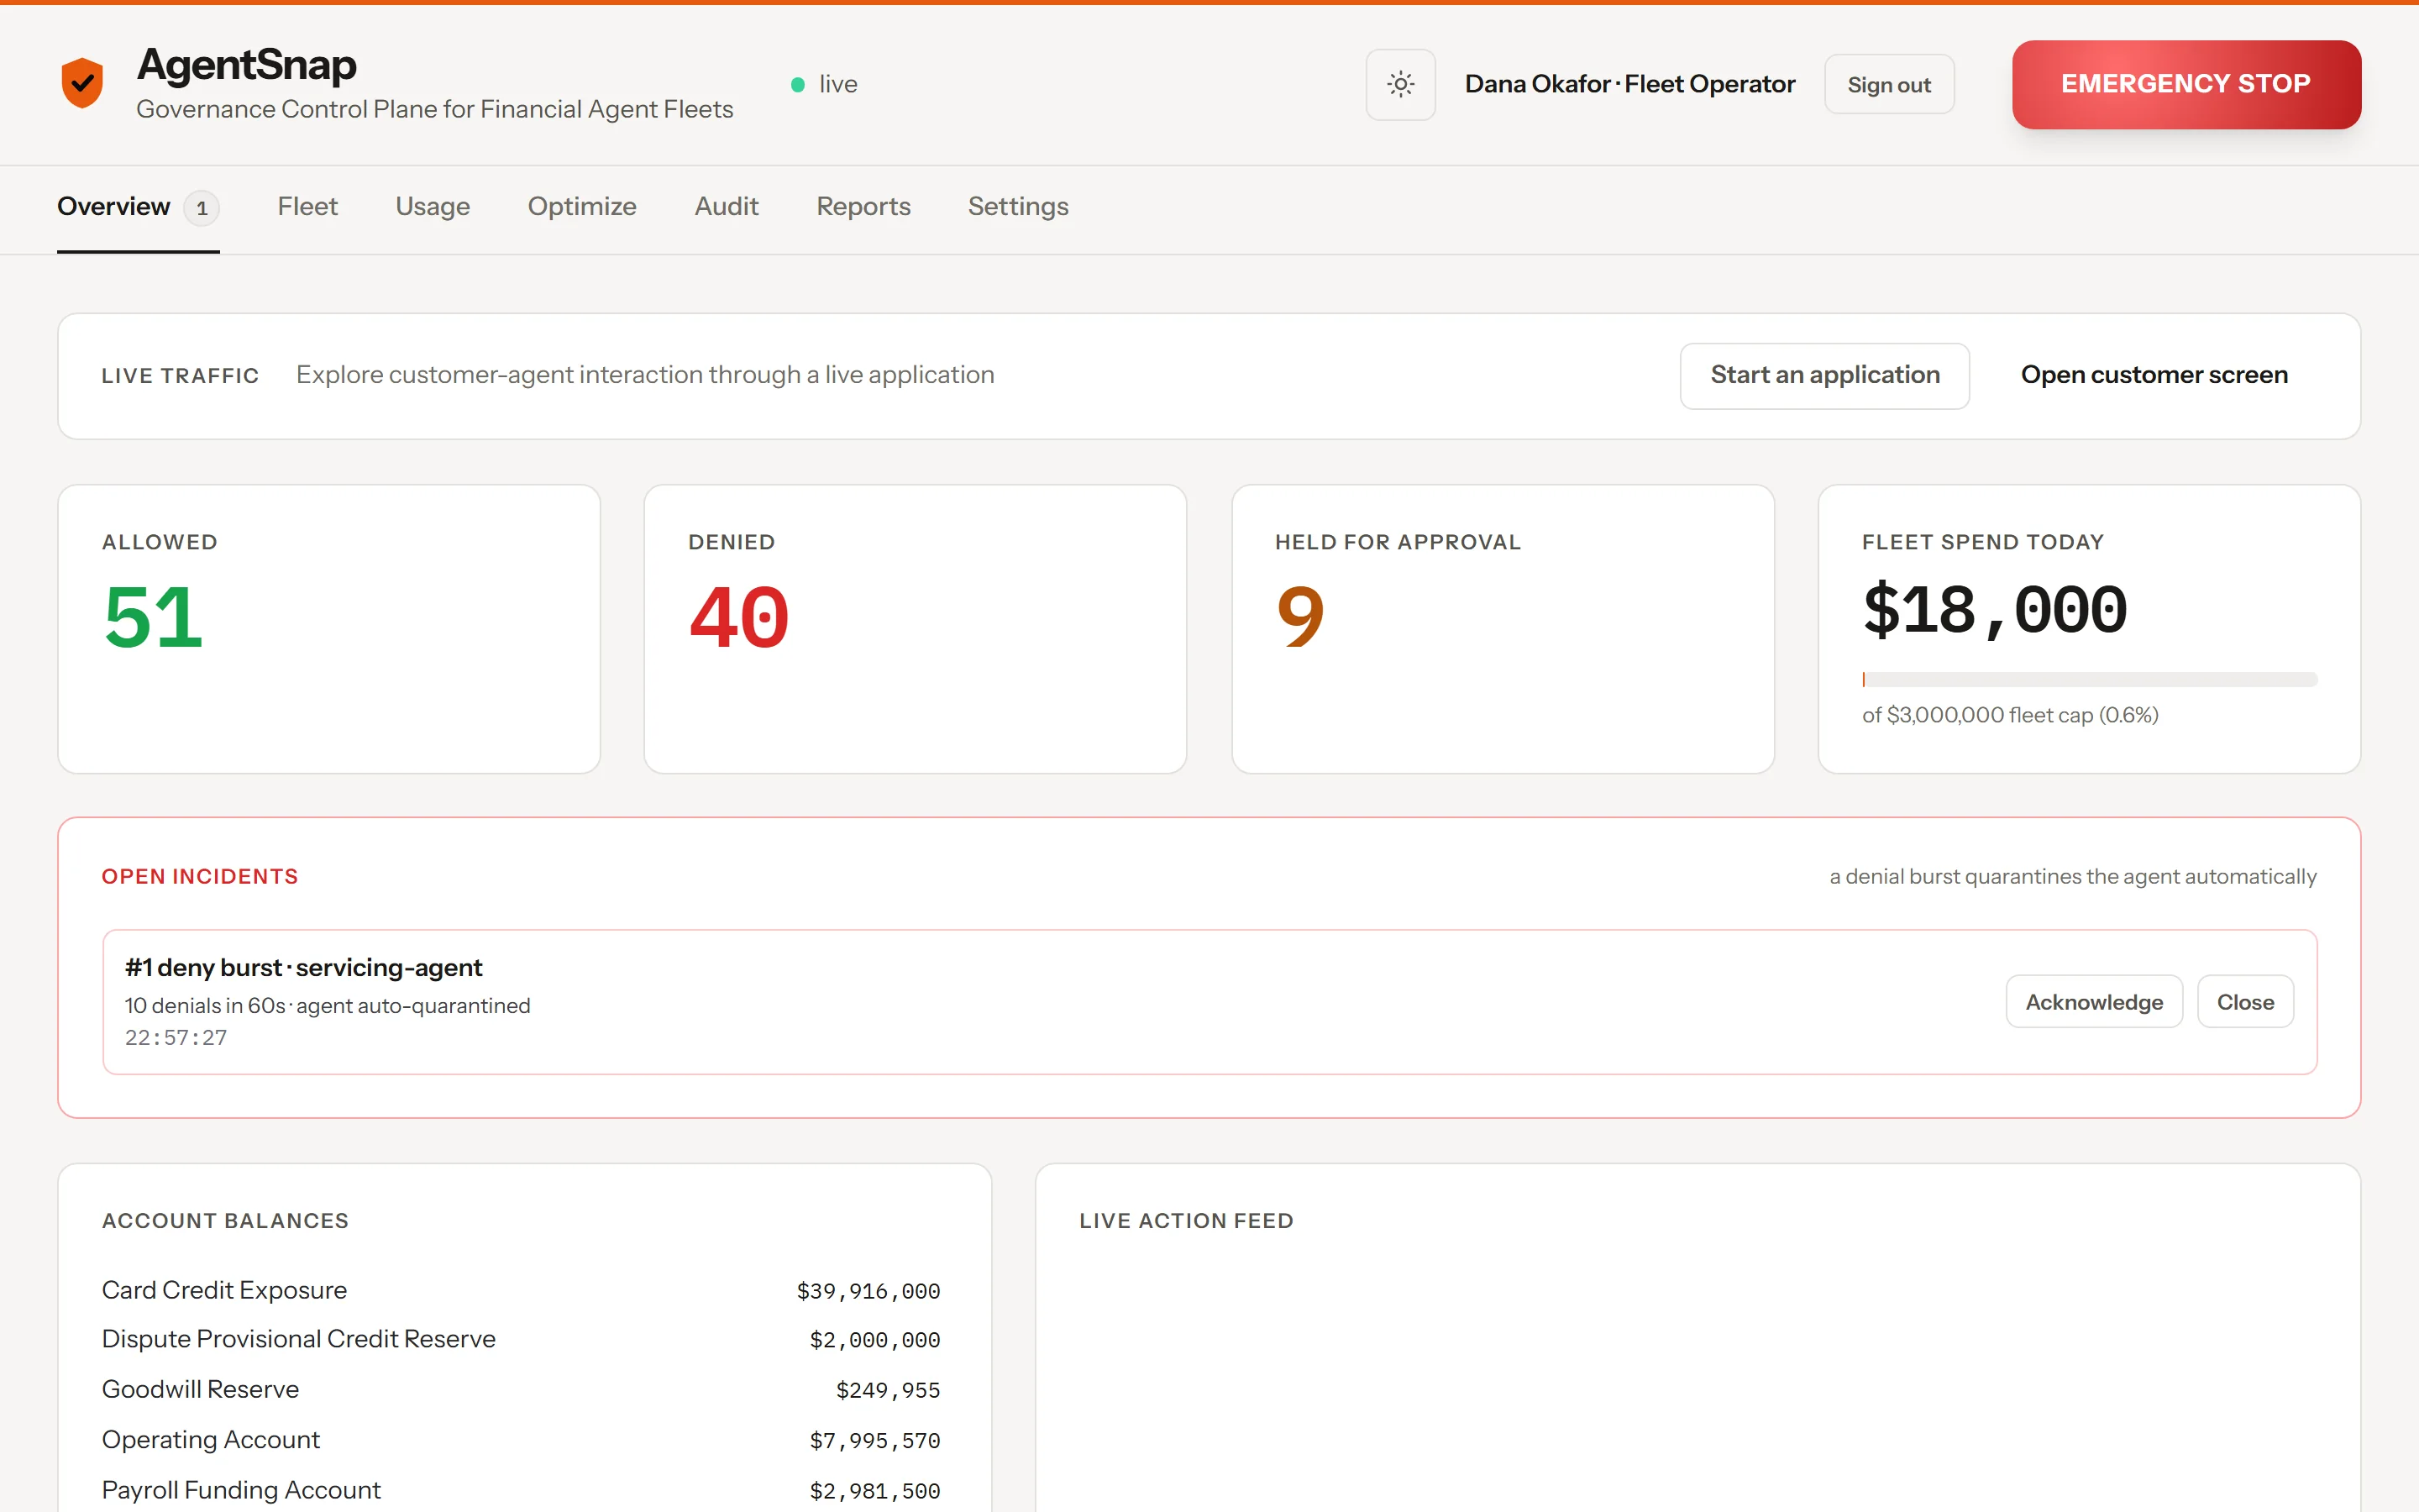
Task: Start an application in Live Traffic
Action: (x=1824, y=375)
